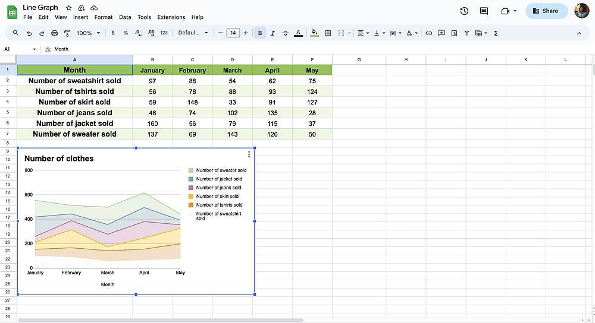The image size is (595, 323).
Task: Decrease font size with minus button
Action: [x=220, y=33]
